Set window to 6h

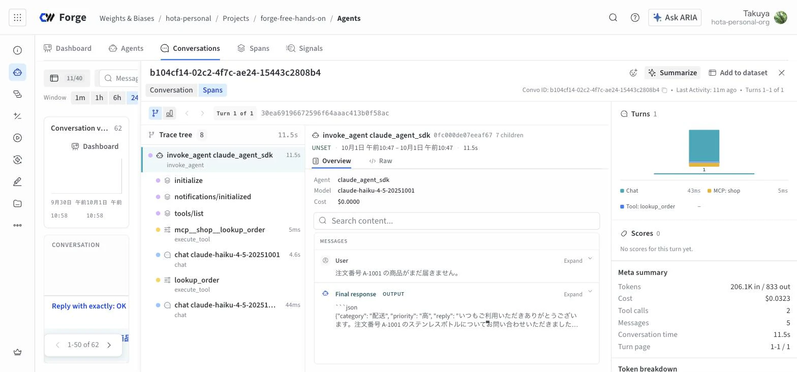[117, 98]
